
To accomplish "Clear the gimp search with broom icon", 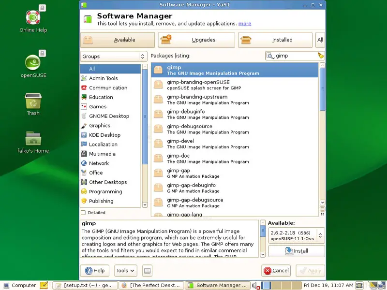I will pos(321,56).
